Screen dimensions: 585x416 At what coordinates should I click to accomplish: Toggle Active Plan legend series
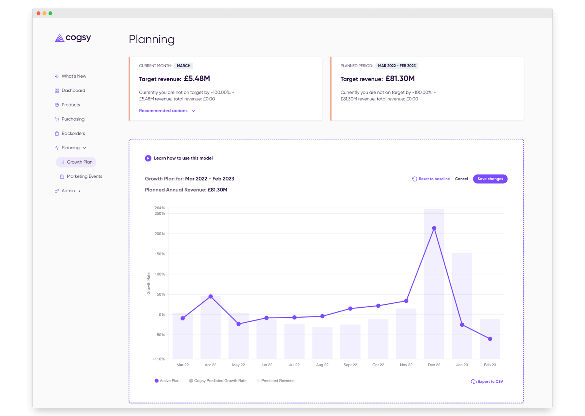[167, 381]
